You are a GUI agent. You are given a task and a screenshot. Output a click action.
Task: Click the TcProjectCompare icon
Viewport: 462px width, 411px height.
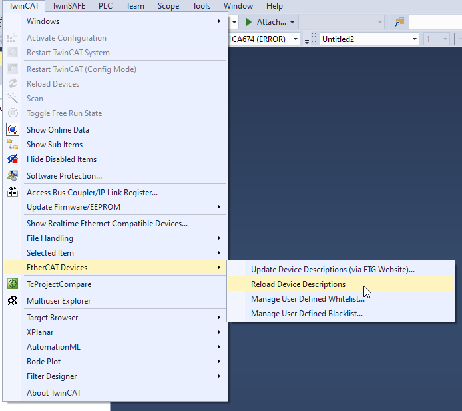[x=13, y=284]
